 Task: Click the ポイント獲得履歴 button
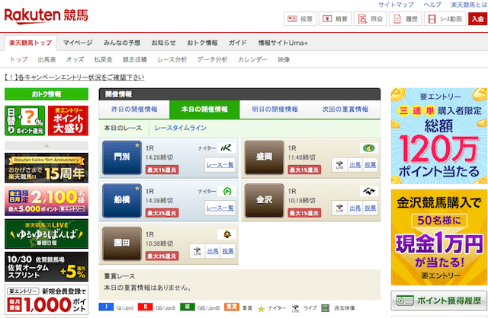[439, 301]
